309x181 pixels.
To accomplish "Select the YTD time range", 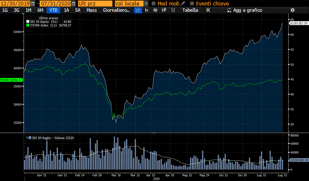I will 54,10.
